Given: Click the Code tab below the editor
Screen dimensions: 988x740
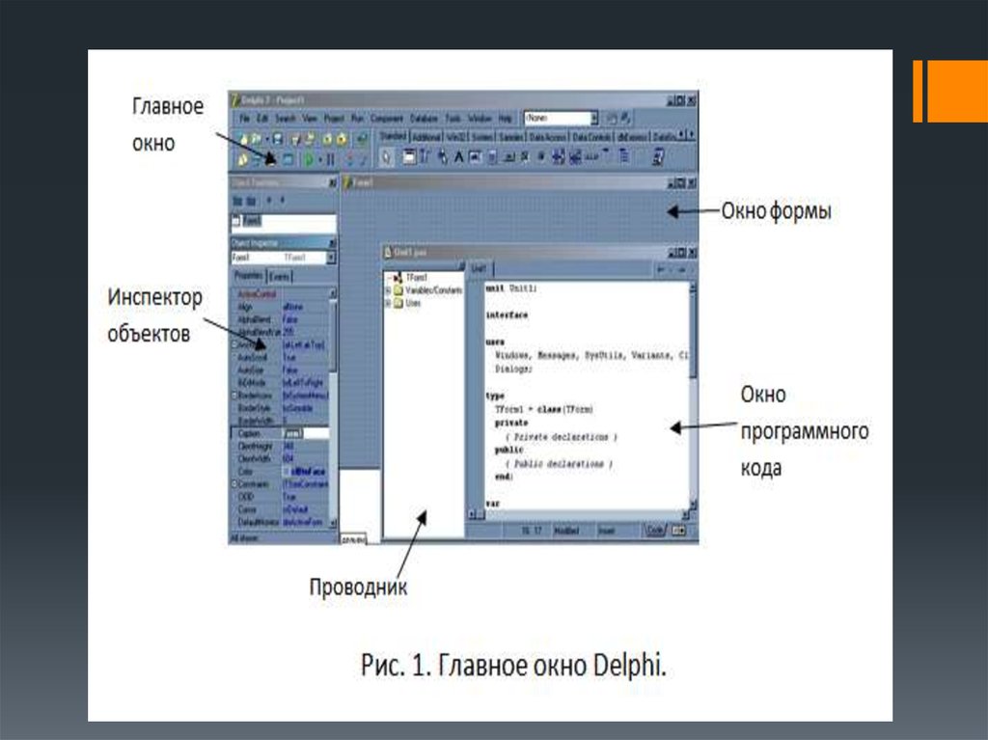Looking at the screenshot, I should click(655, 530).
